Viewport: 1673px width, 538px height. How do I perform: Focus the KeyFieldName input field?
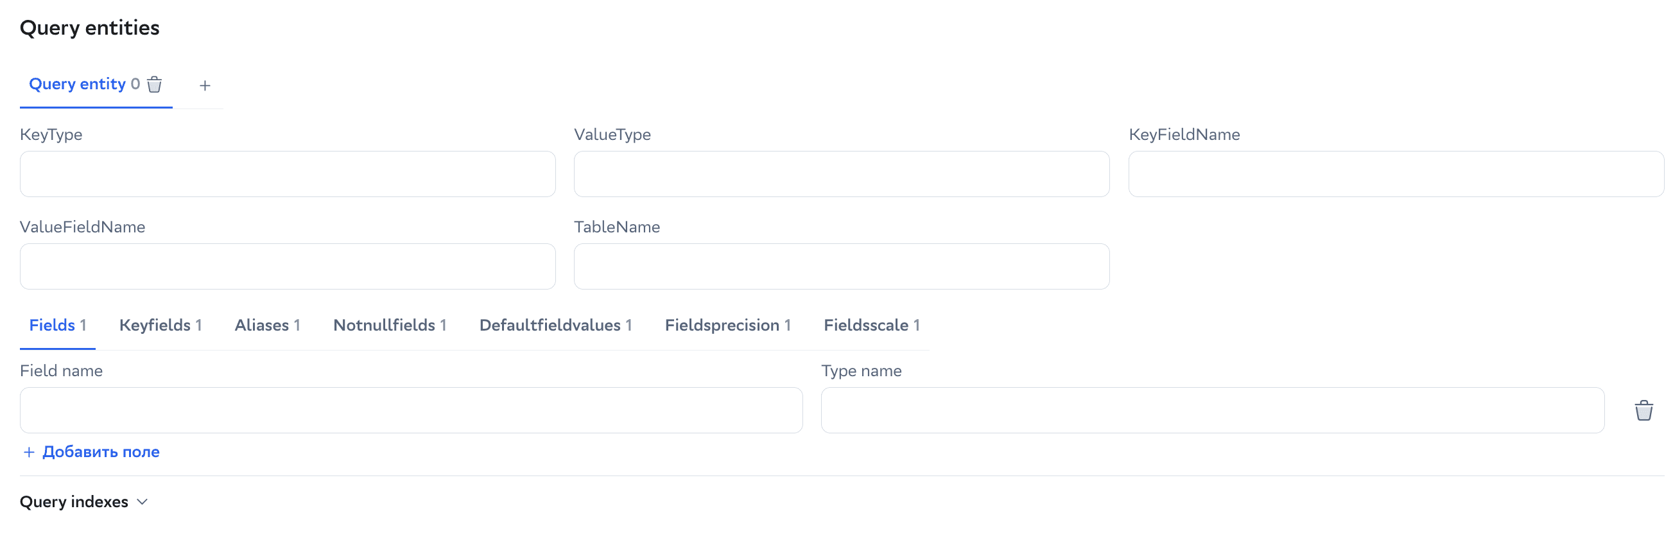[1395, 173]
